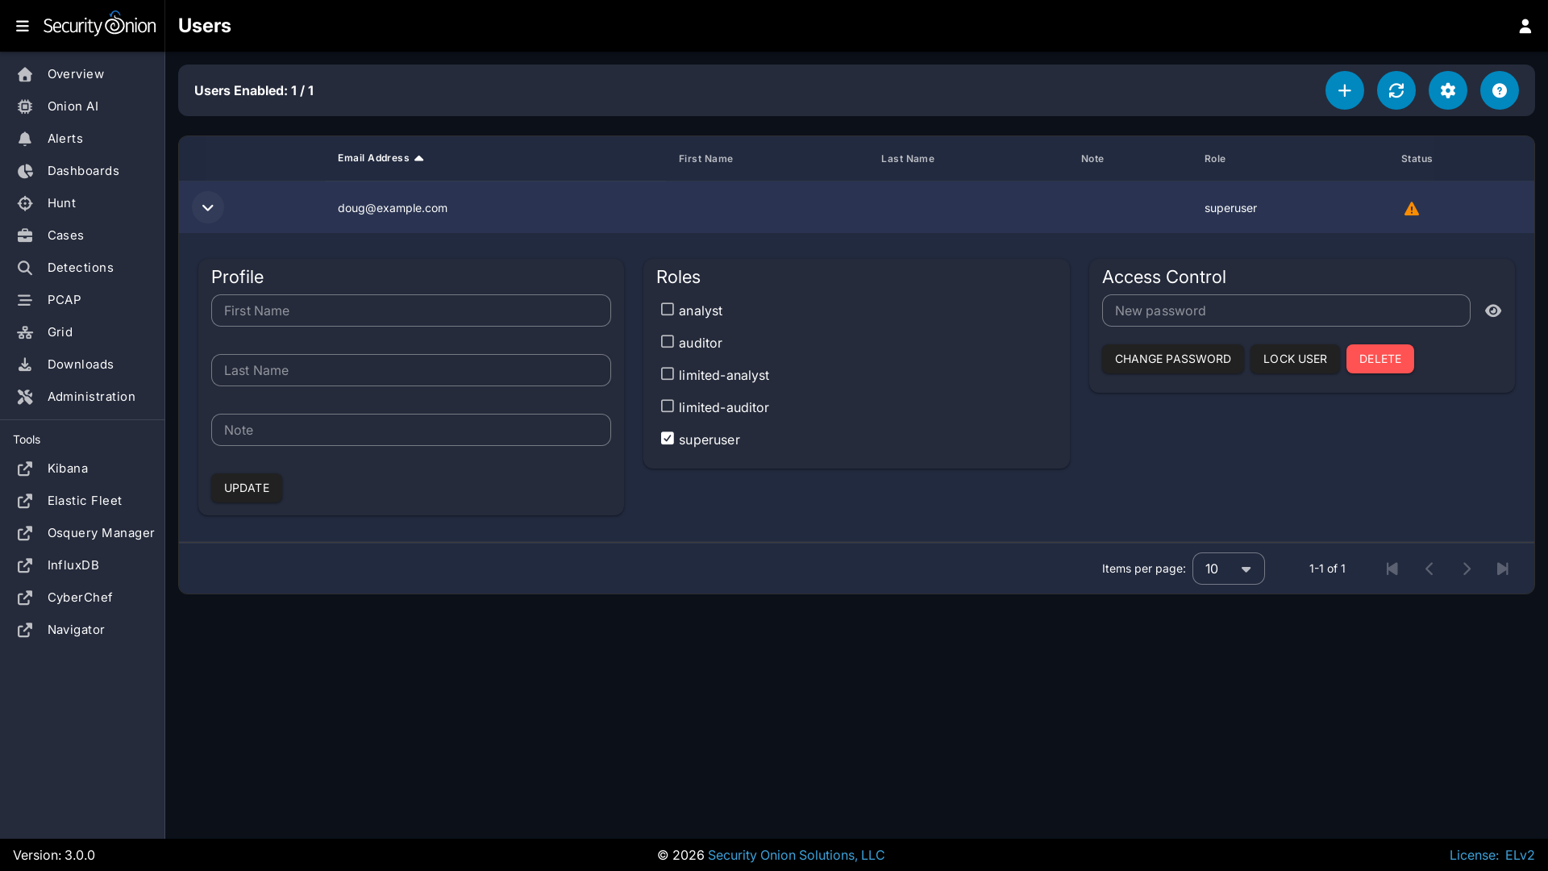Toggle the hamburger navigation menu
The image size is (1548, 871).
point(23,26)
